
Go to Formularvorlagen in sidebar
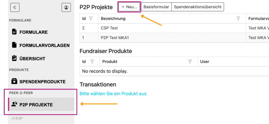(x=44, y=45)
